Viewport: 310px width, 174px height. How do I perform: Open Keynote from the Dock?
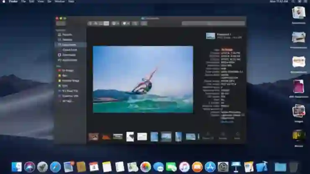click(x=236, y=167)
